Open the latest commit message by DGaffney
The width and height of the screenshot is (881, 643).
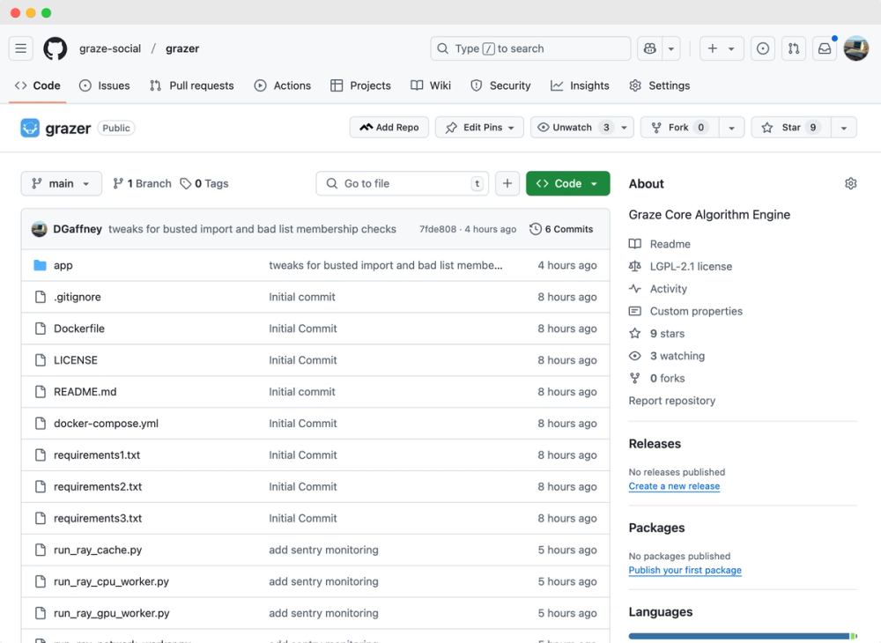[252, 229]
